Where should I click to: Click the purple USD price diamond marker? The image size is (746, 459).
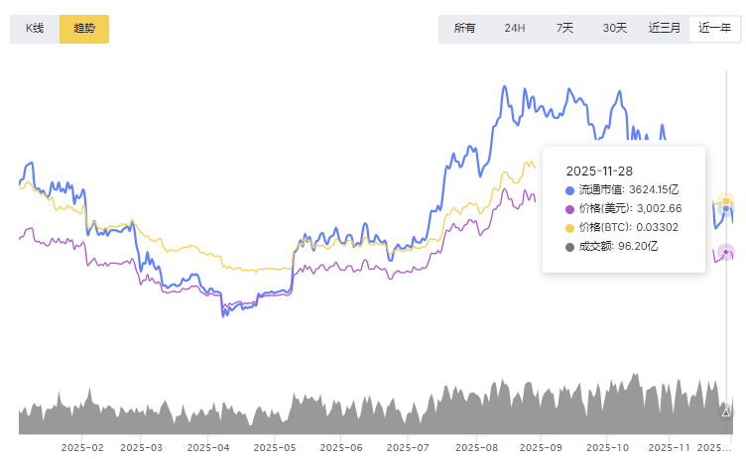click(726, 251)
